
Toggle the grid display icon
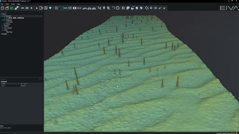[x=56, y=8]
